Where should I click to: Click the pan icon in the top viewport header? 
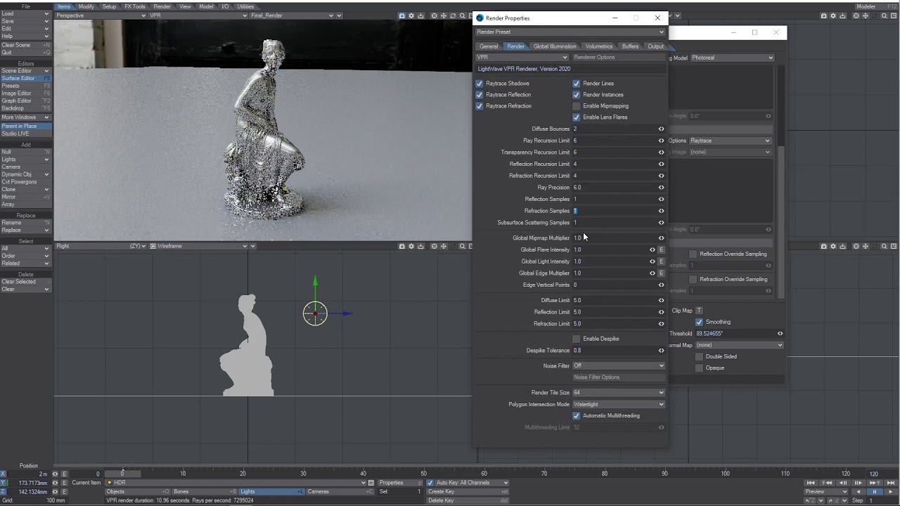click(x=443, y=15)
